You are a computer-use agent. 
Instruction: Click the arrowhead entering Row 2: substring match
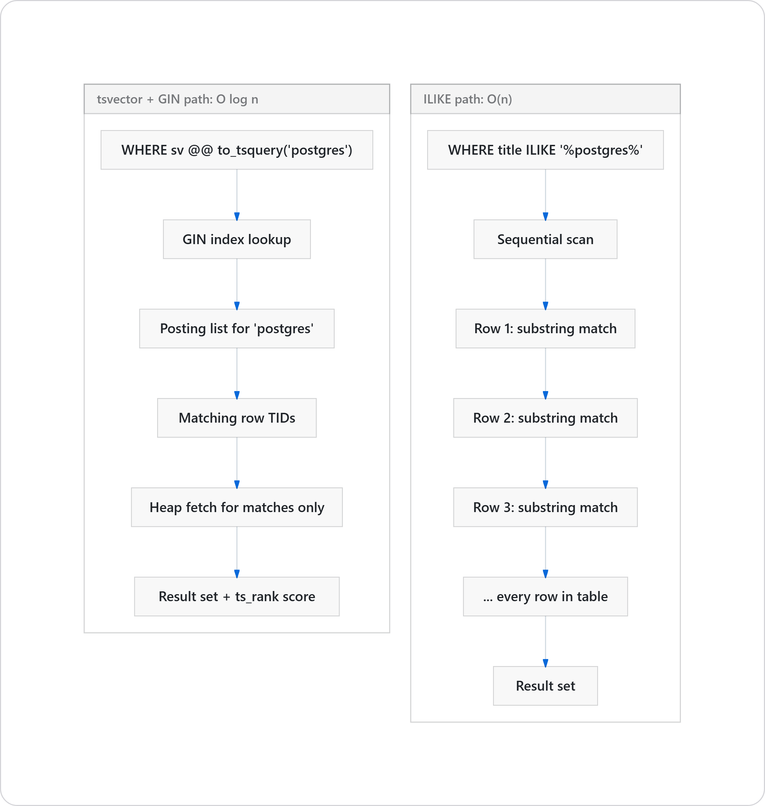(x=546, y=395)
